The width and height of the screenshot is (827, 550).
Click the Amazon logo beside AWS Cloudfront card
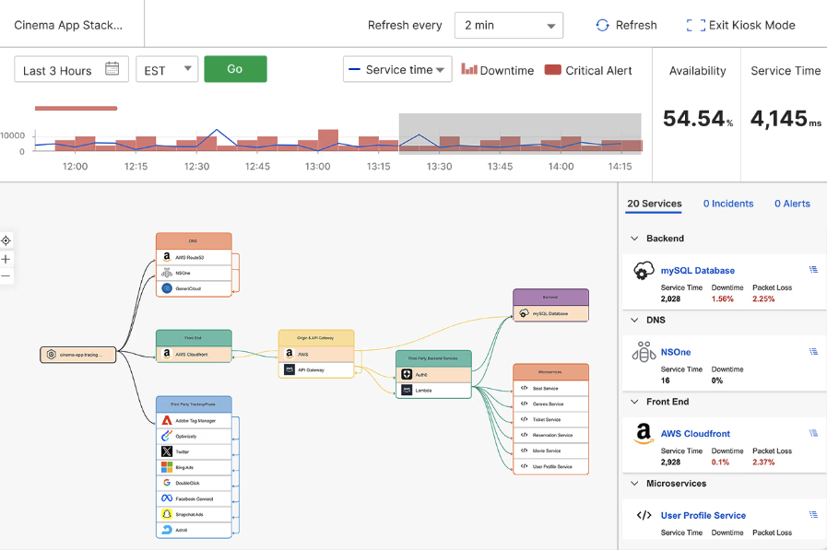point(644,434)
